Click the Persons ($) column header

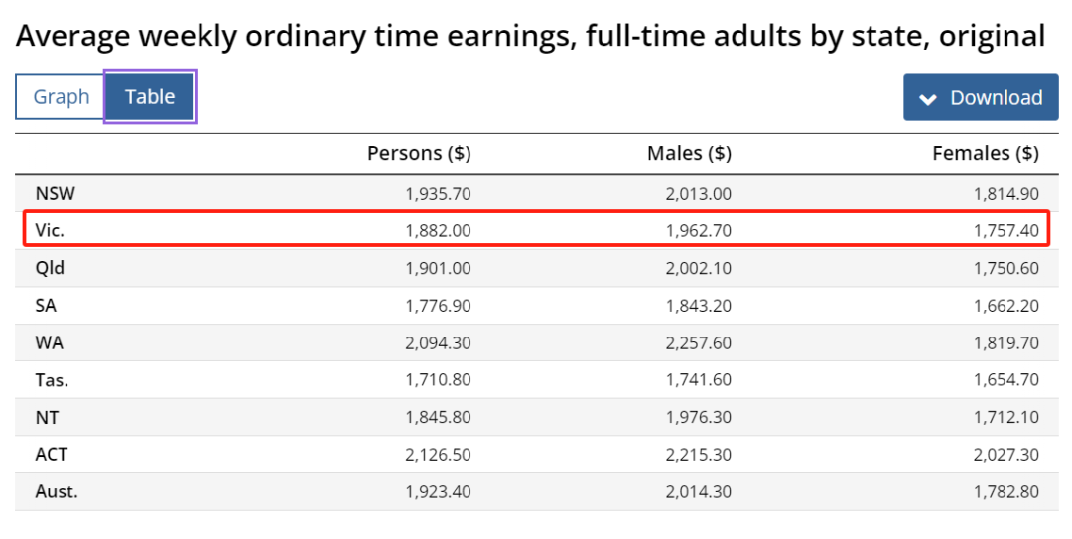pyautogui.click(x=419, y=154)
